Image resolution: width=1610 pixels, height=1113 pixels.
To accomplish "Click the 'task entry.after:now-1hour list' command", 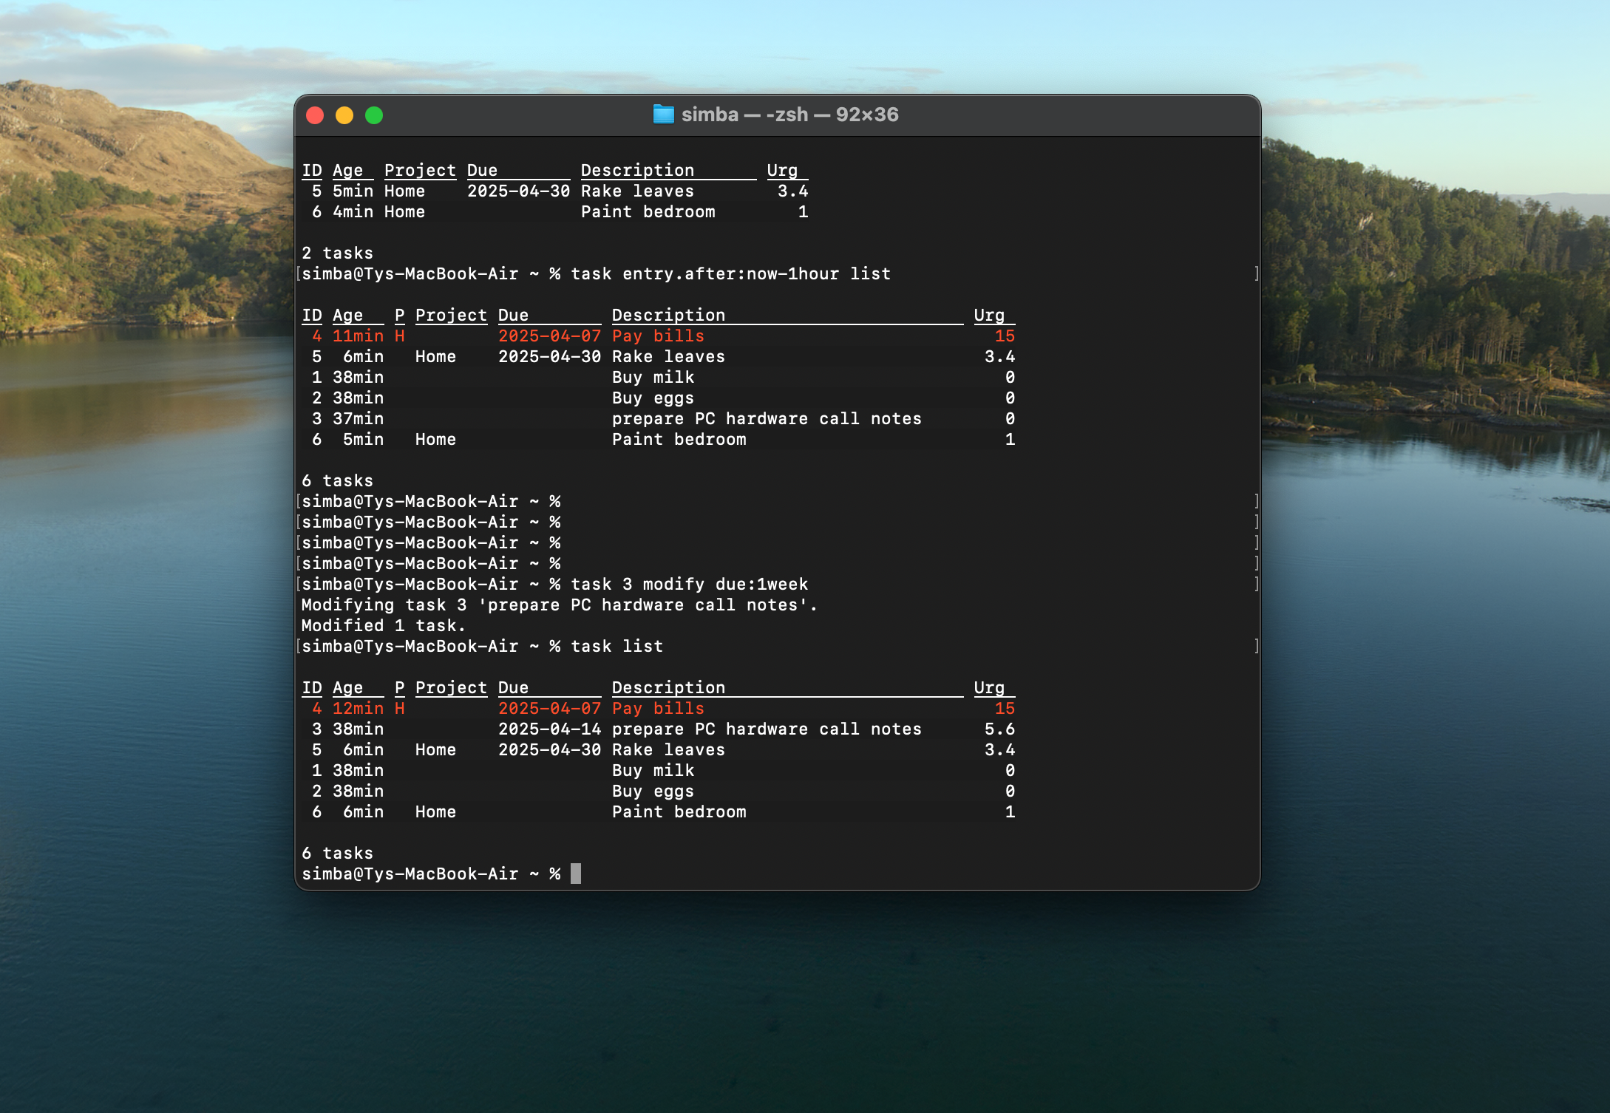I will 730,273.
